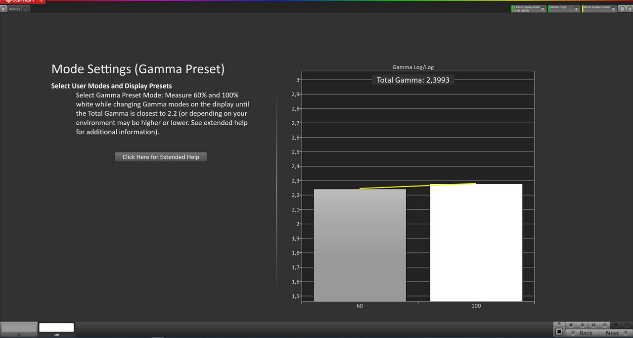Go Back to previous workflow step
This screenshot has width=633, height=338.
tap(582, 333)
